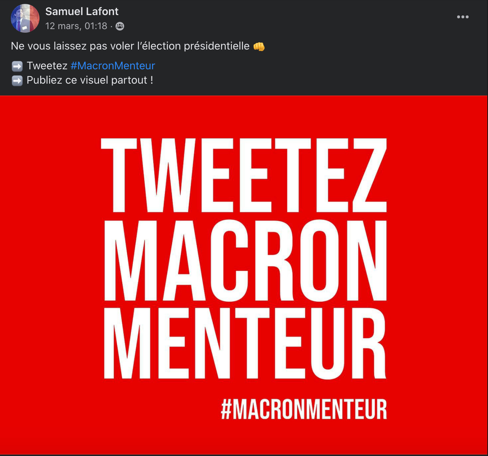This screenshot has width=488, height=456.
Task: Open the post timestamp 12 mars, 01:18
Action: point(76,26)
